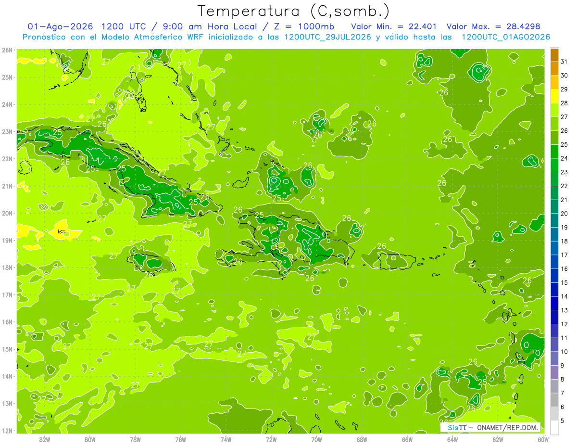Screen dimensions: 577x446
Task: Click the "22N" latitude axis label
Action: click(x=7, y=159)
